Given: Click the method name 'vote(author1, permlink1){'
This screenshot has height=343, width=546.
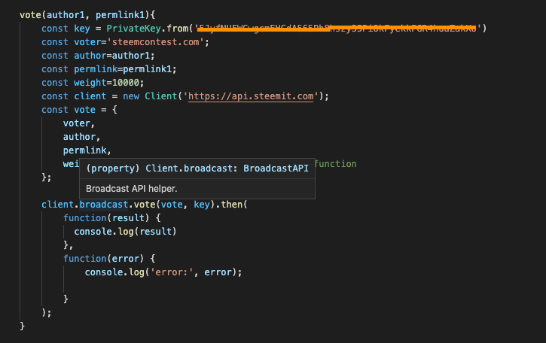Looking at the screenshot, I should pos(87,15).
